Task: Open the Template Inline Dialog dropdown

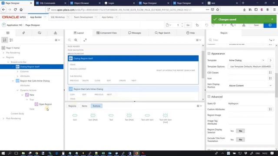Action: (x=247, y=60)
